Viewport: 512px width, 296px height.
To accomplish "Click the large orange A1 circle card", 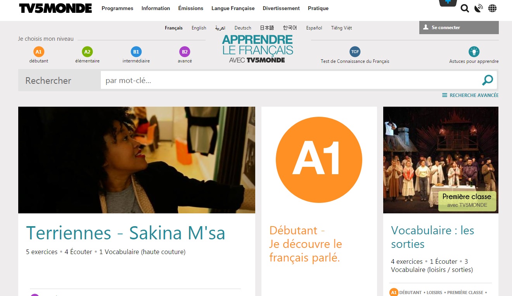I will 319,160.
